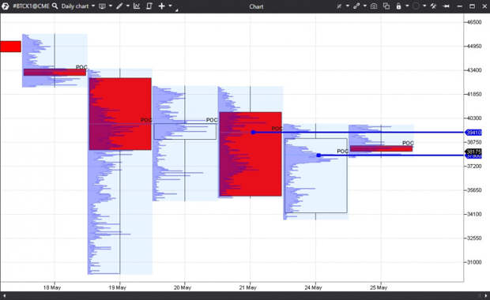Click the black current price label

point(473,152)
